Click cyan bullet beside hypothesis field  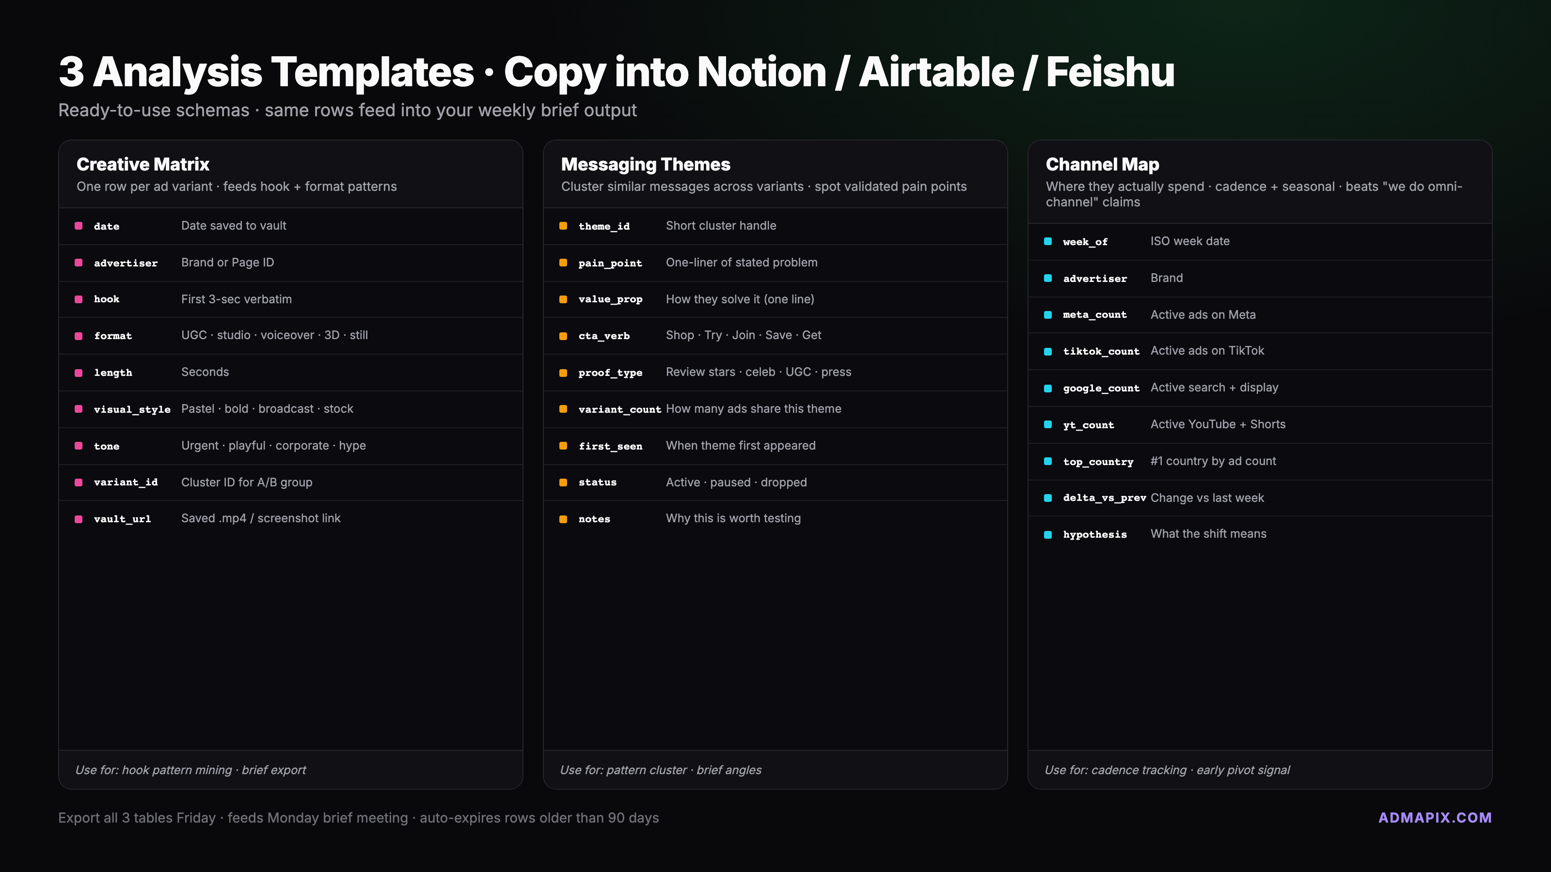1047,534
